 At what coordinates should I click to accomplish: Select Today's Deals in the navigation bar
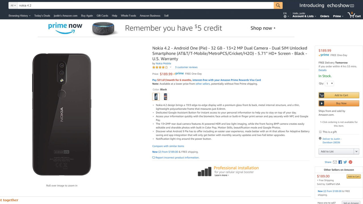(x=42, y=16)
